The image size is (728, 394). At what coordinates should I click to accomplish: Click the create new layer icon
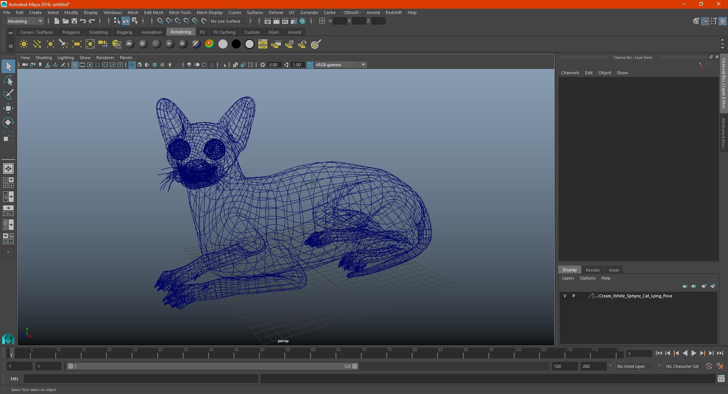tap(704, 286)
